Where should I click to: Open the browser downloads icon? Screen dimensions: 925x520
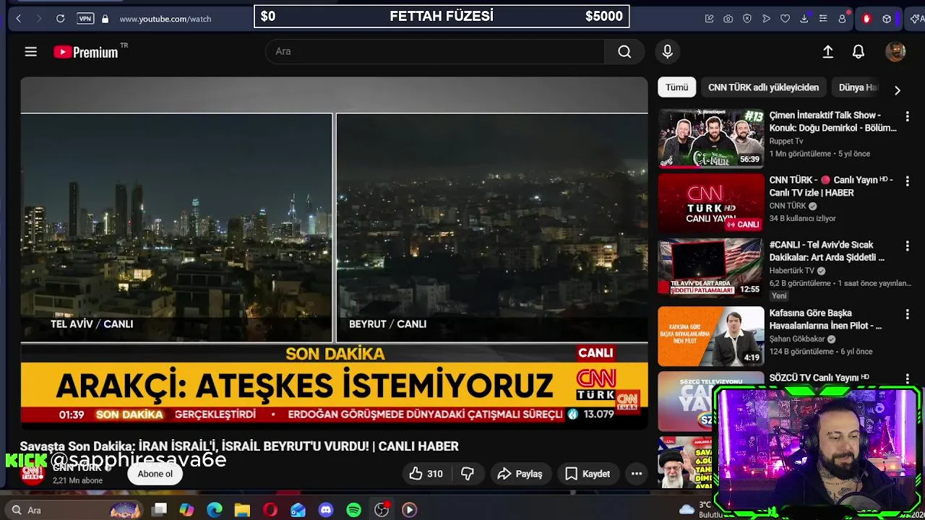point(804,19)
